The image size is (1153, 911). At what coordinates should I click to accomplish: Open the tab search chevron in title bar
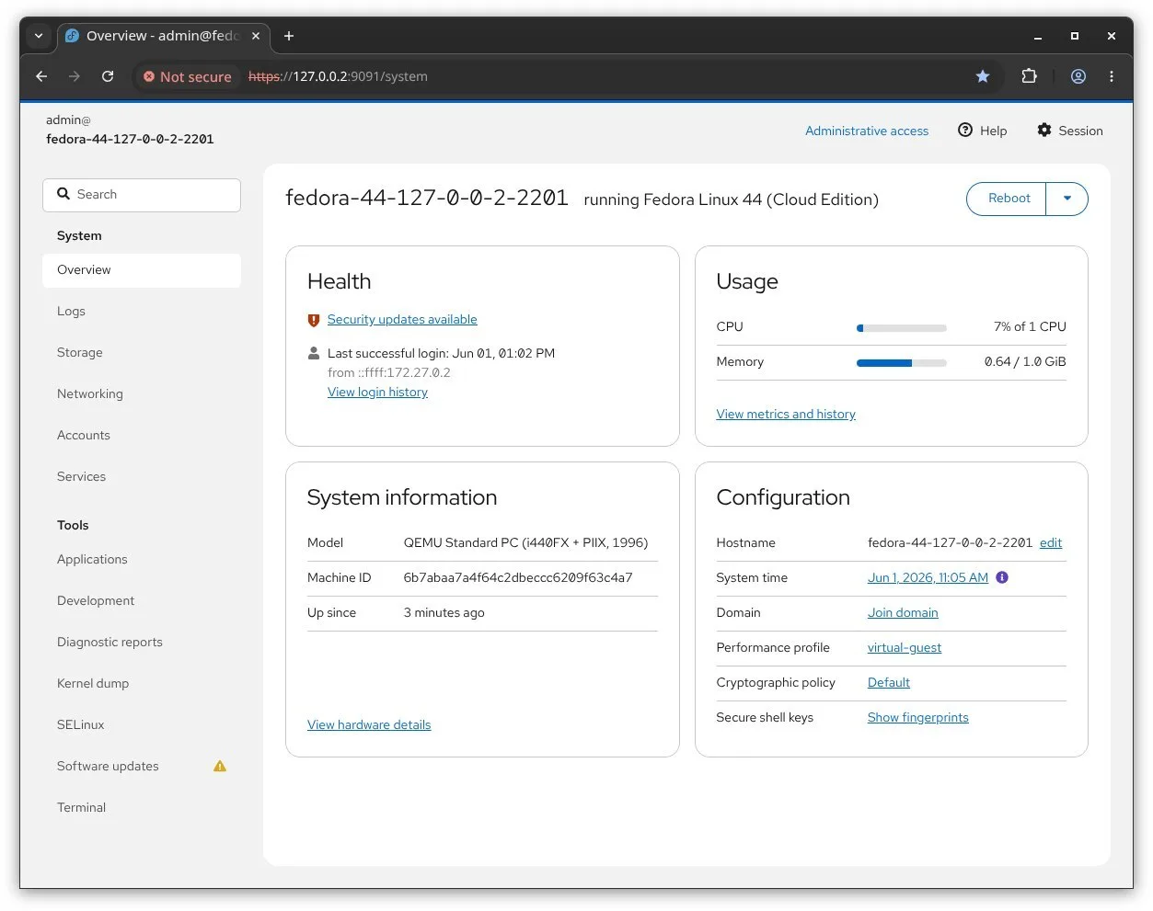(x=39, y=36)
